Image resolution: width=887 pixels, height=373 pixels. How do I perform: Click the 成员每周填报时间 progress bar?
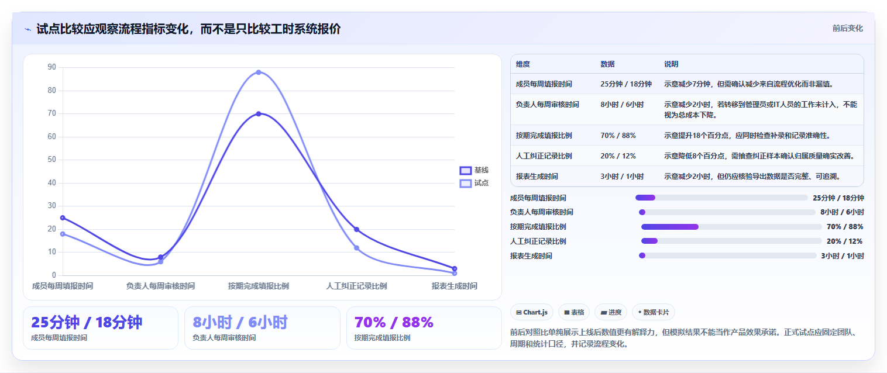pyautogui.click(x=721, y=198)
